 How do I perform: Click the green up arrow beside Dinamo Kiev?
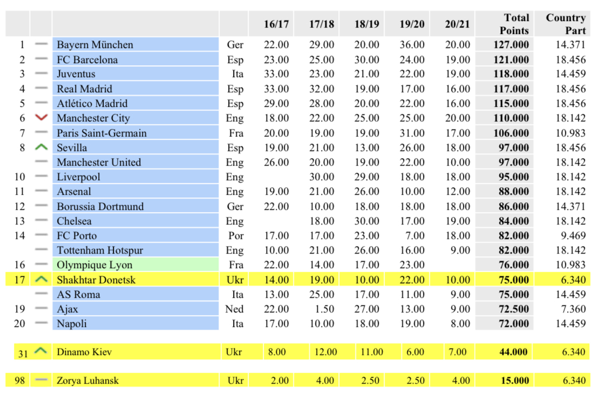click(40, 351)
